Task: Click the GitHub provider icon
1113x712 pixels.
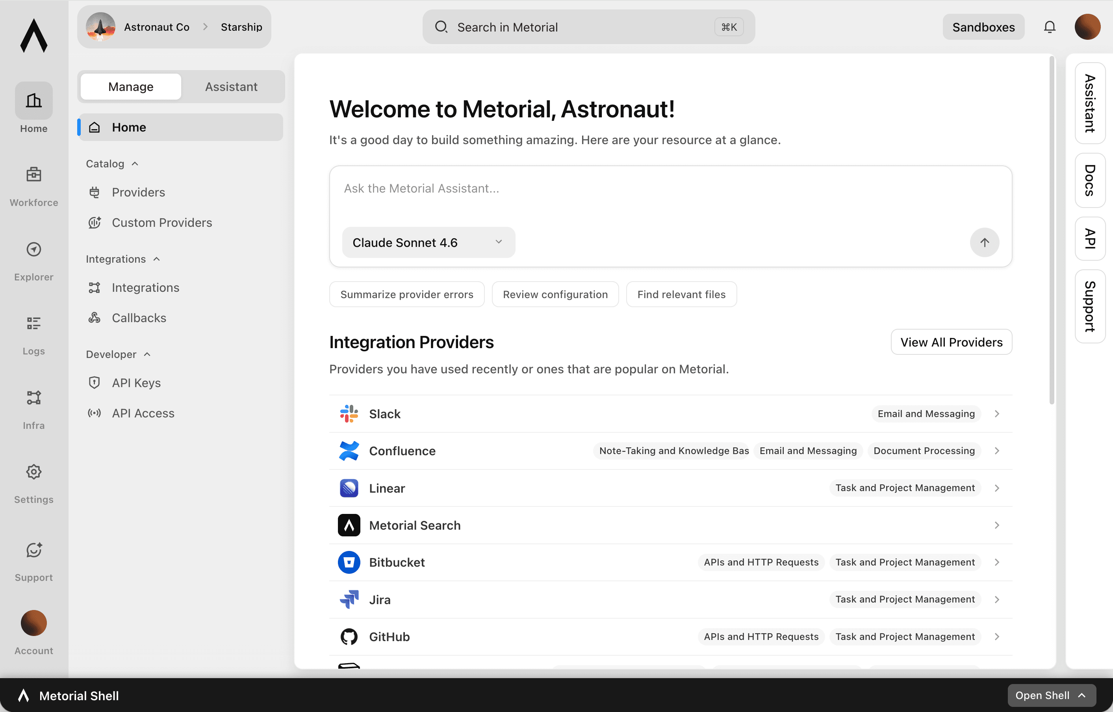Action: click(x=349, y=637)
